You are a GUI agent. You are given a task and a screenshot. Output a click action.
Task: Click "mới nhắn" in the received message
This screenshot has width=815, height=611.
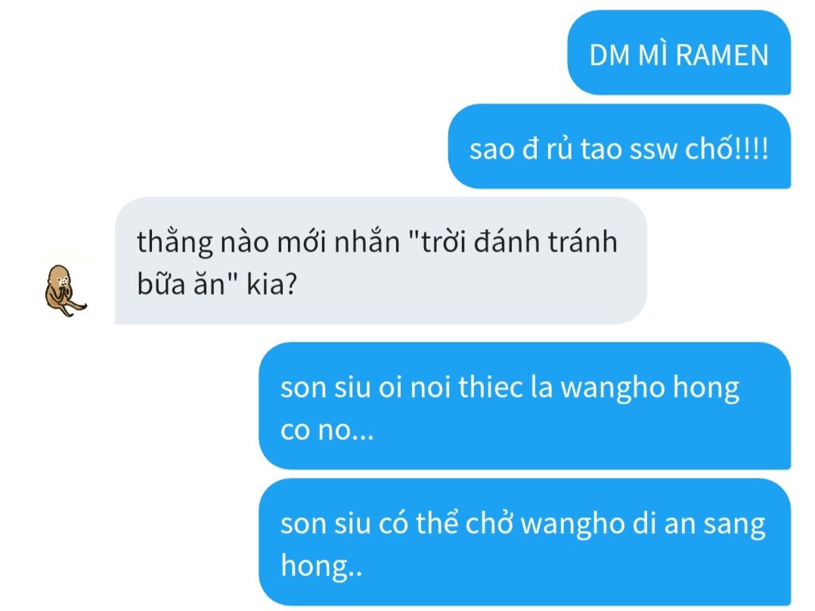click(x=338, y=242)
